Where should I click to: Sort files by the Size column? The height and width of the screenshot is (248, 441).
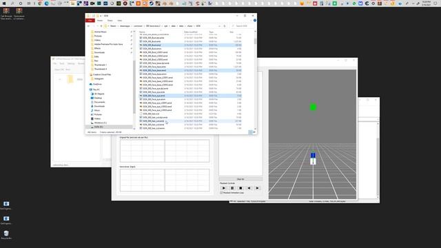click(232, 32)
